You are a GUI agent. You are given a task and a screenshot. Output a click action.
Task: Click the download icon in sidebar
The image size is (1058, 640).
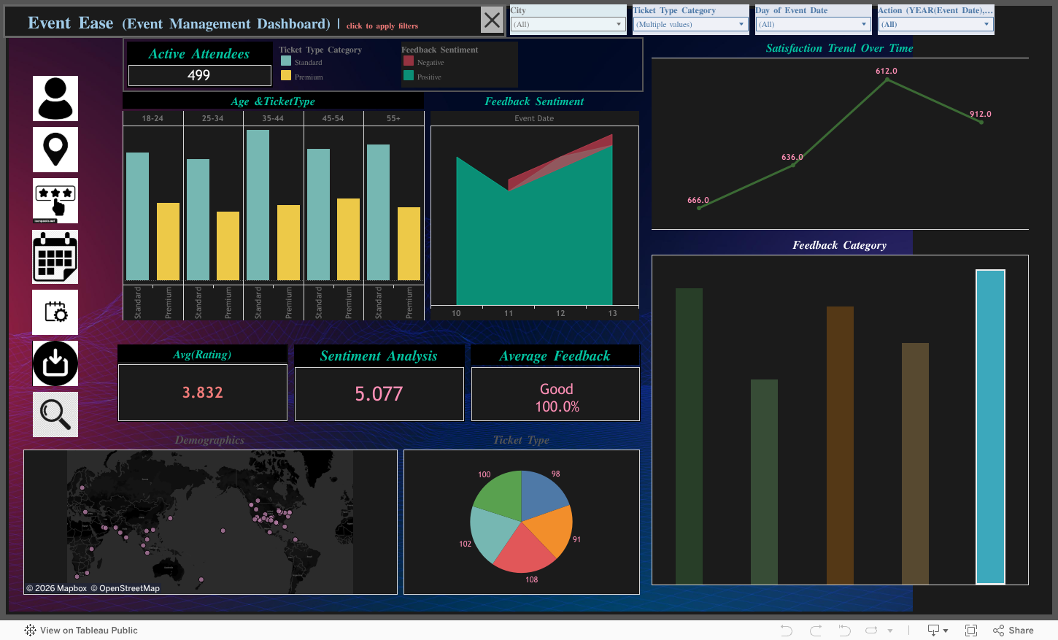[55, 363]
